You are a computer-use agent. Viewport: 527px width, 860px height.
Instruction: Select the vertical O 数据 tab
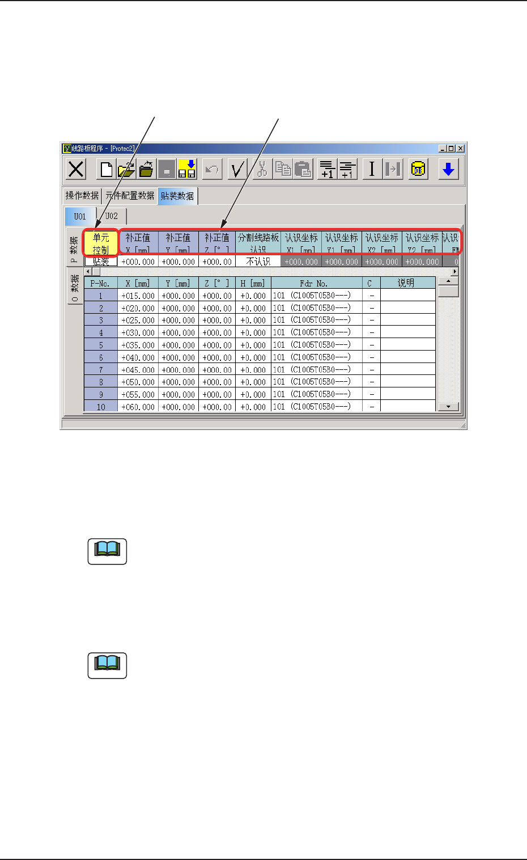[x=74, y=288]
